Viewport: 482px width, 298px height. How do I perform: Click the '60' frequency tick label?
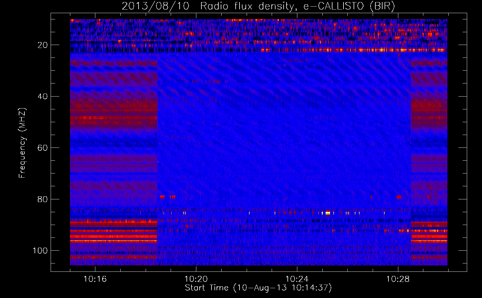pyautogui.click(x=43, y=148)
